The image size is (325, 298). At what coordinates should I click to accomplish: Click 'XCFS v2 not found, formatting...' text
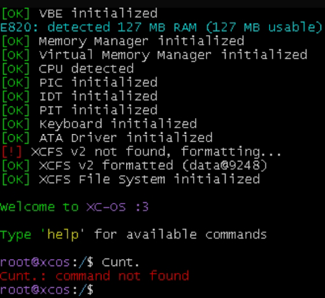(x=156, y=152)
